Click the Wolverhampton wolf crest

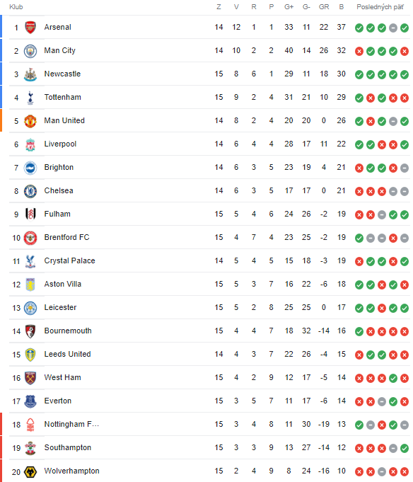point(30,471)
